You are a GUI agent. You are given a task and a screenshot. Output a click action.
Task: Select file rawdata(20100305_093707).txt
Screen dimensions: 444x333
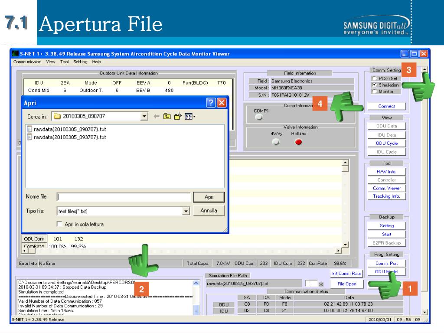66,137
